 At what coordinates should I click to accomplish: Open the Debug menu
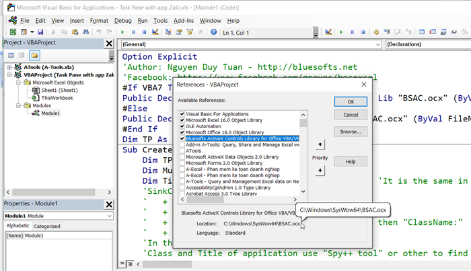coord(123,21)
